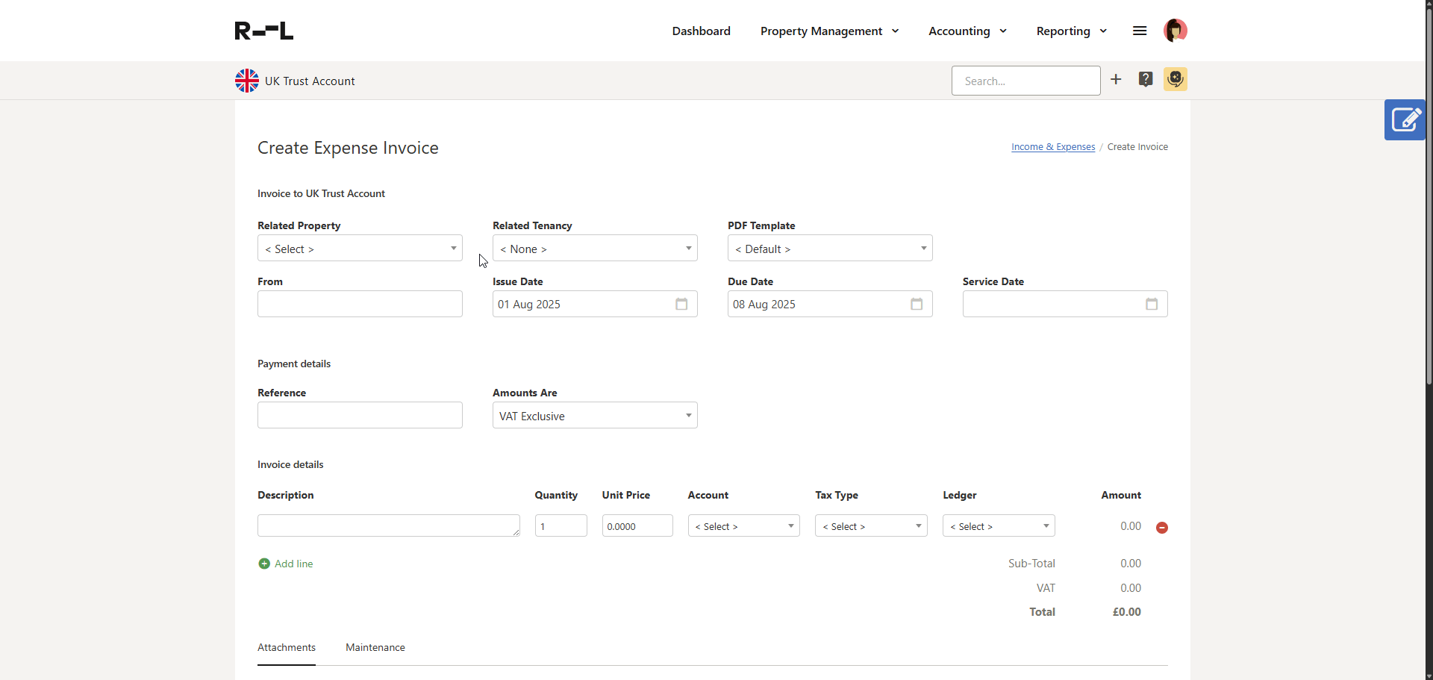The height and width of the screenshot is (680, 1433).
Task: Open the Amounts Are VAT Exclusive dropdown
Action: click(595, 416)
